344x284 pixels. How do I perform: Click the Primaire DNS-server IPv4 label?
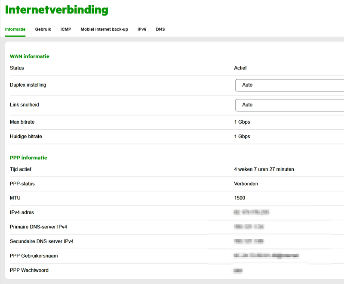tap(38, 227)
